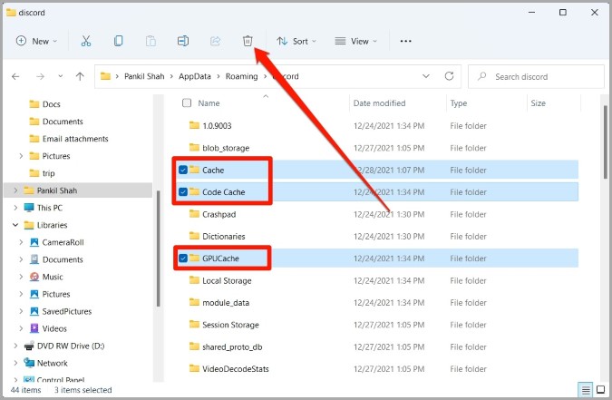This screenshot has height=400, width=612.
Task: Open recent locations dropdown arrow
Action: click(x=61, y=76)
